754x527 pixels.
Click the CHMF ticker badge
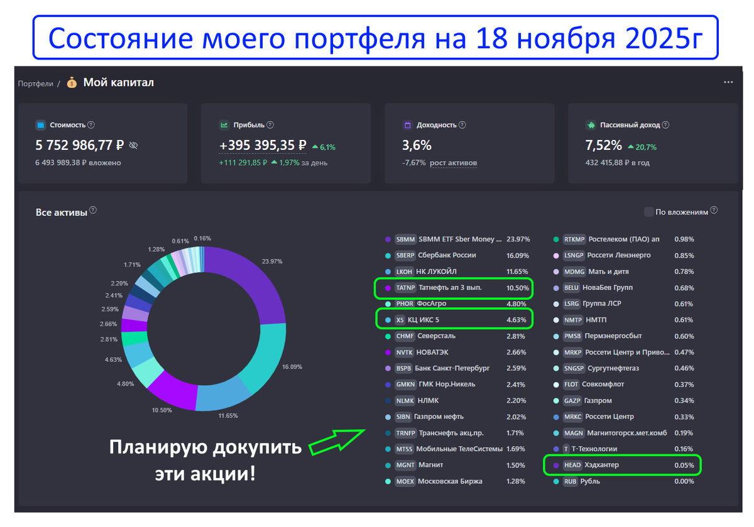405,336
